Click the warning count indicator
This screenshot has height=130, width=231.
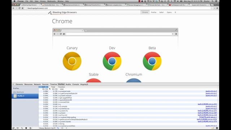click(x=213, y=128)
